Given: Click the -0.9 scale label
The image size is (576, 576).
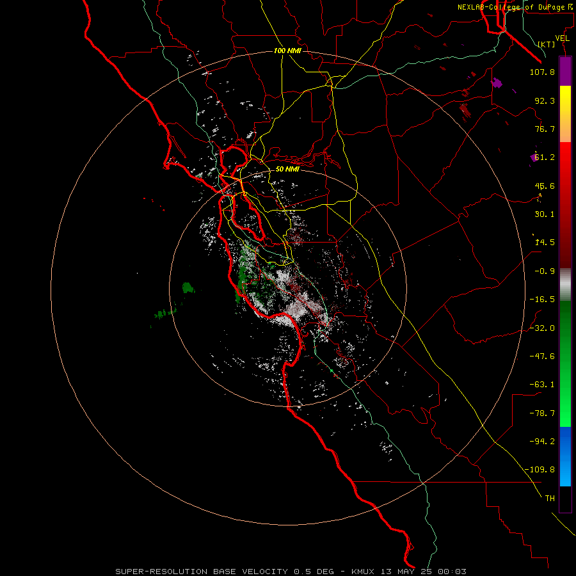Looking at the screenshot, I should click(545, 271).
